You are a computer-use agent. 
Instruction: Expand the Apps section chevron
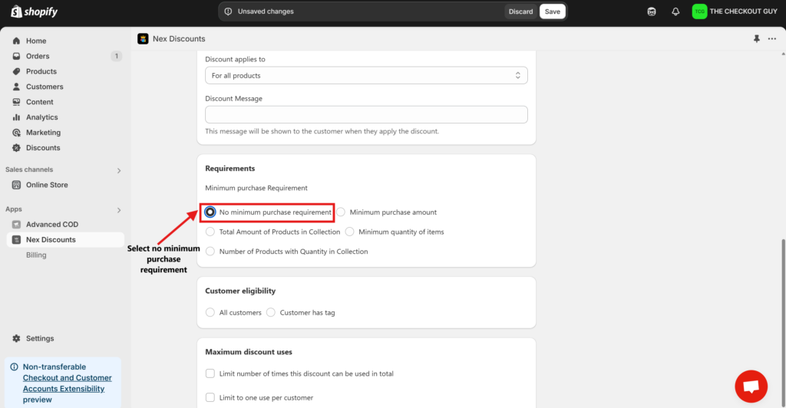tap(118, 209)
